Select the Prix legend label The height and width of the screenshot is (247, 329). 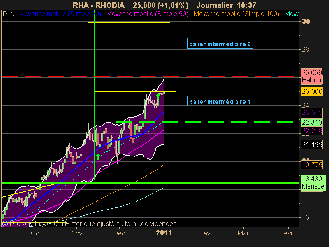pyautogui.click(x=8, y=14)
